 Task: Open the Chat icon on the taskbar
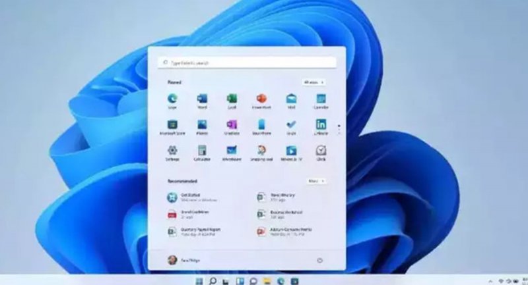click(x=253, y=281)
